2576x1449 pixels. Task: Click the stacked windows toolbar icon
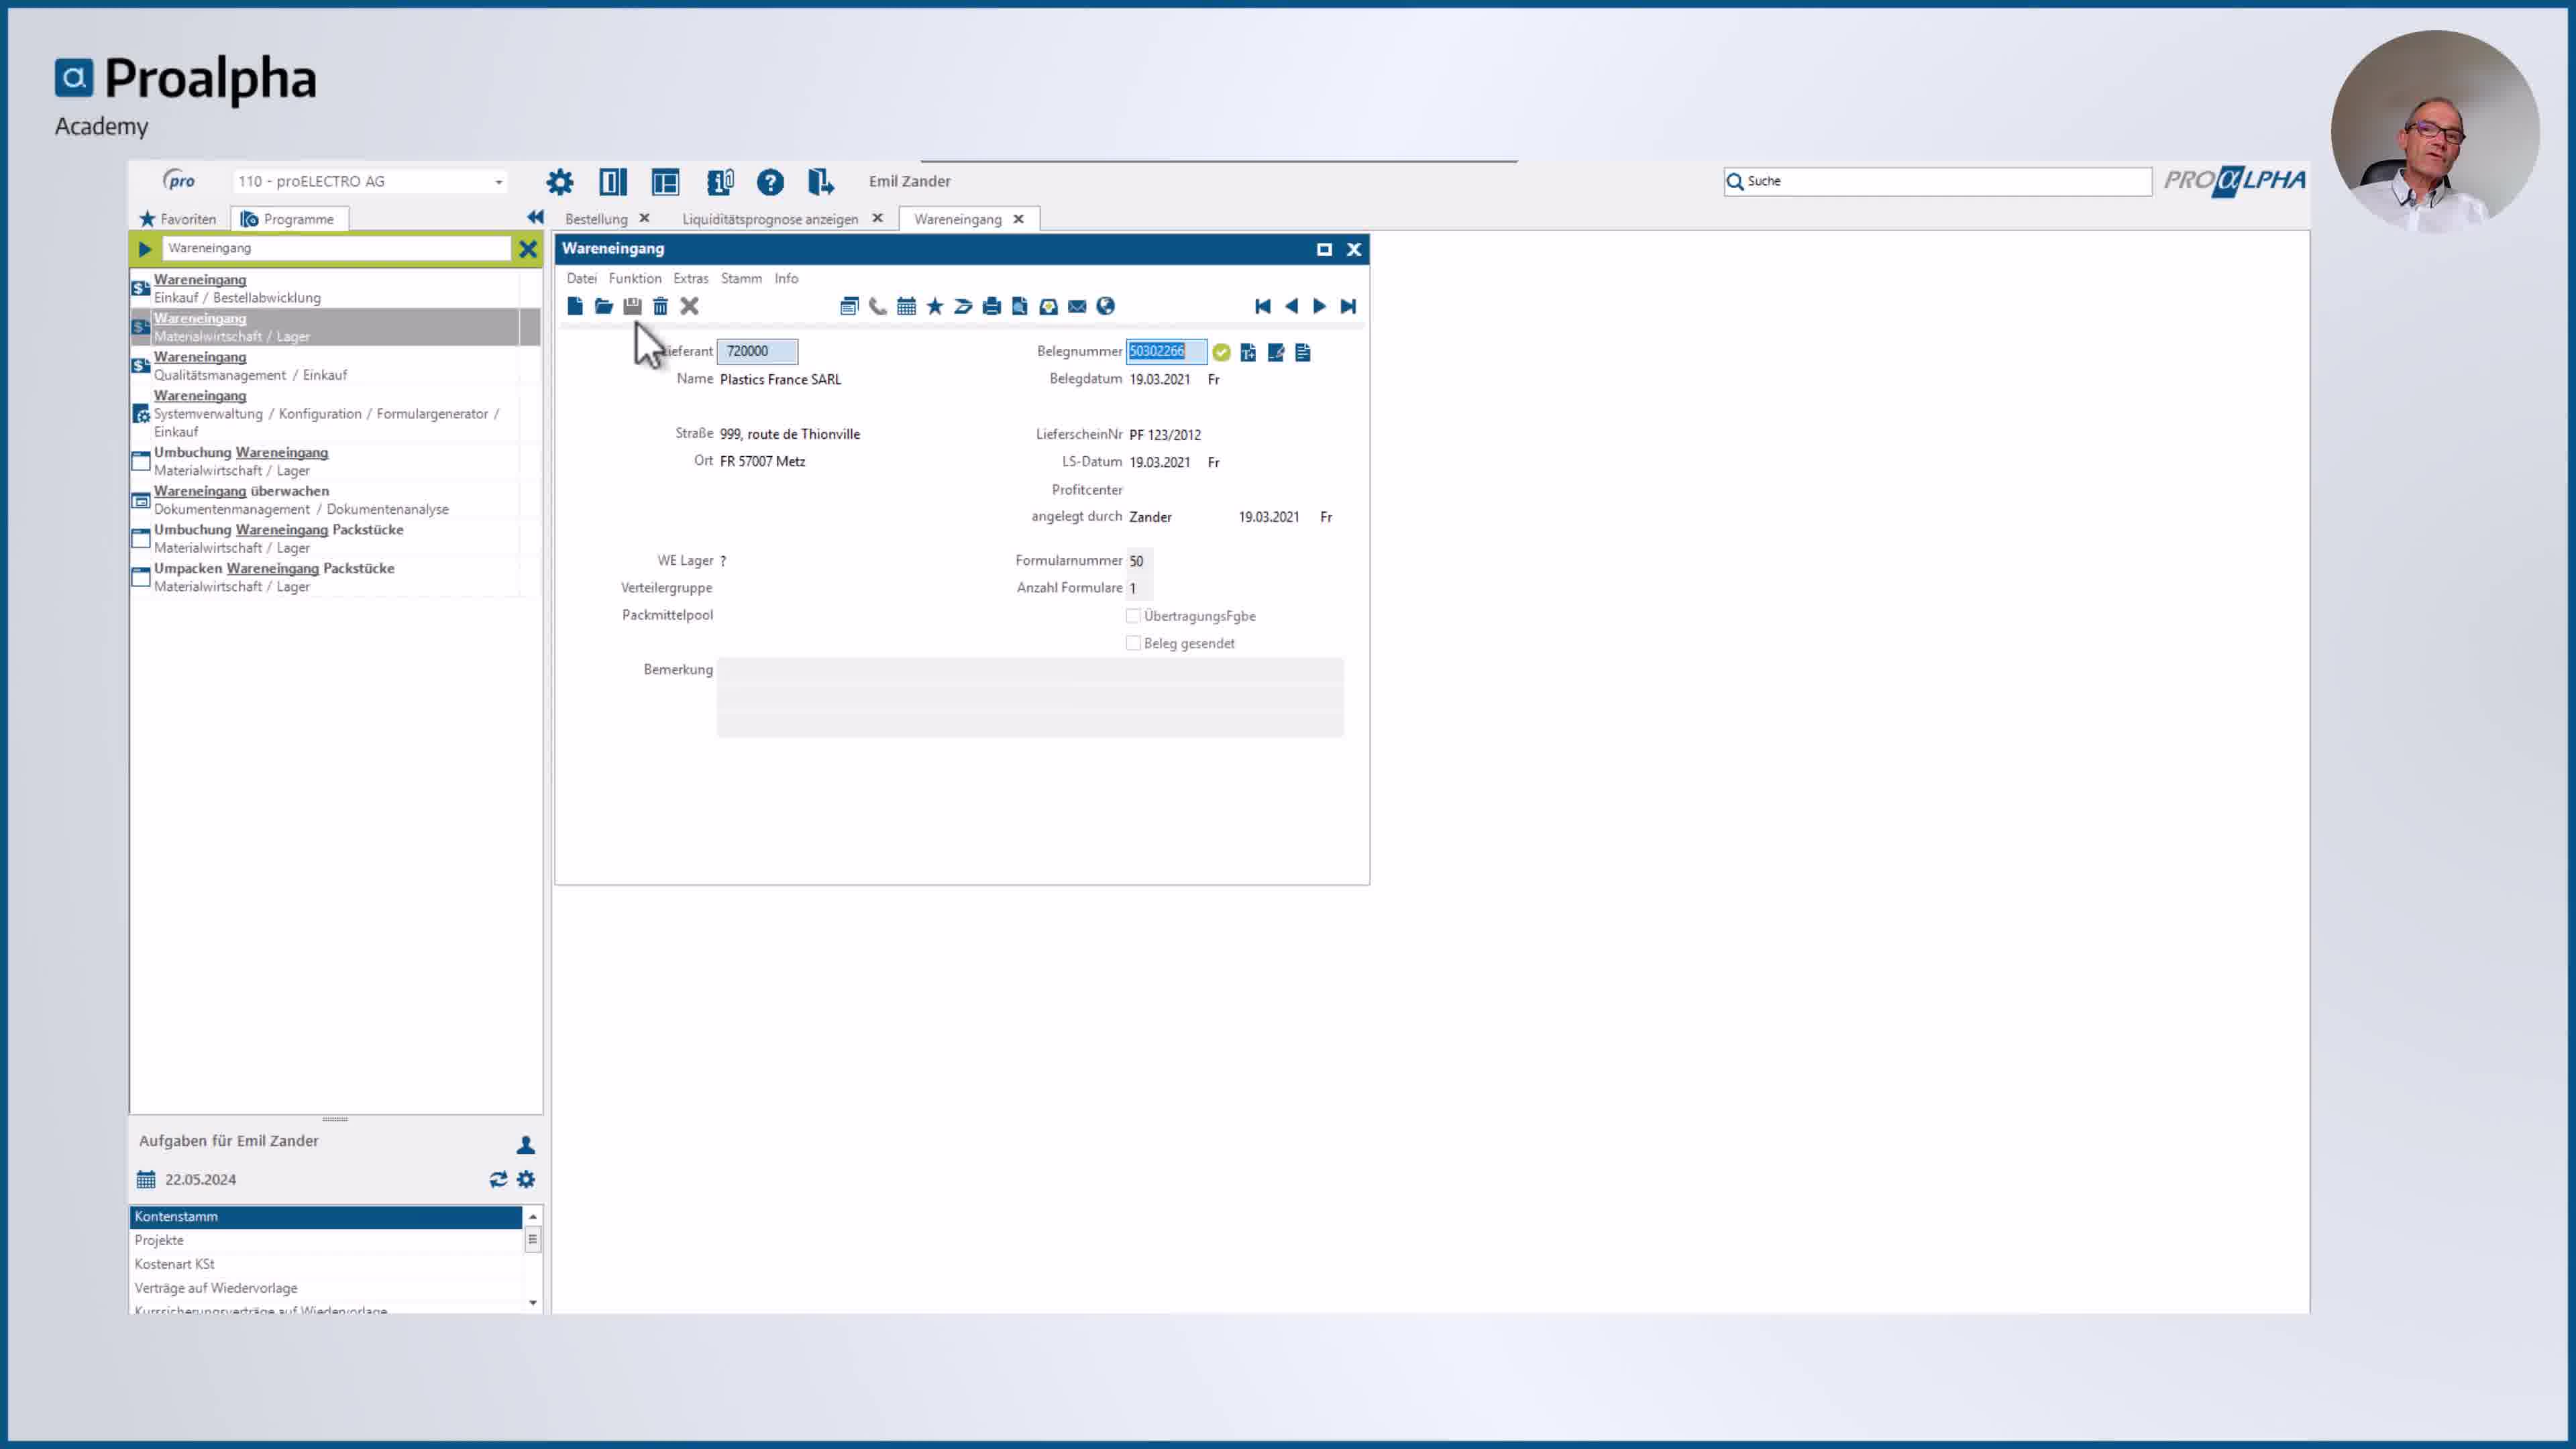pyautogui.click(x=849, y=306)
